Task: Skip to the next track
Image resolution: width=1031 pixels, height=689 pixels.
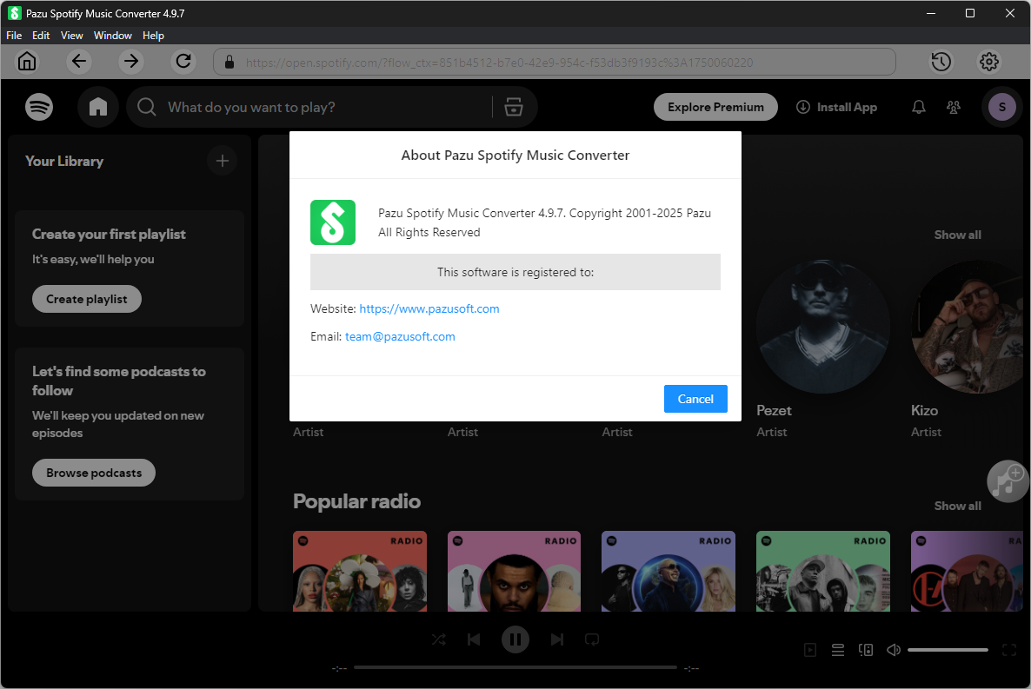Action: pos(557,639)
